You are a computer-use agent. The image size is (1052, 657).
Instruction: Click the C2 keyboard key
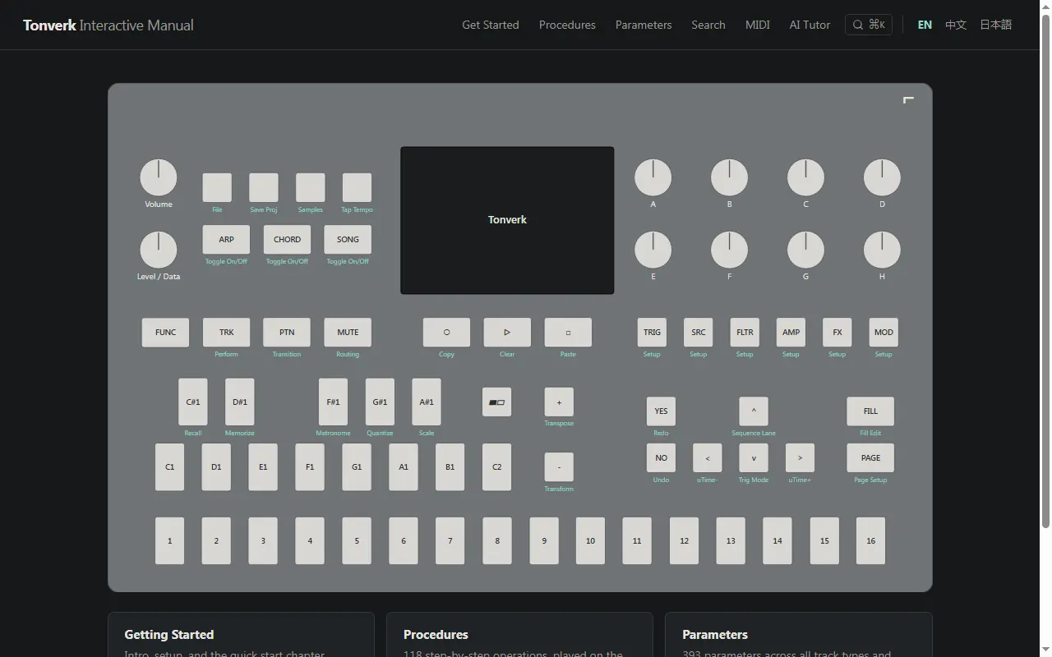click(496, 467)
